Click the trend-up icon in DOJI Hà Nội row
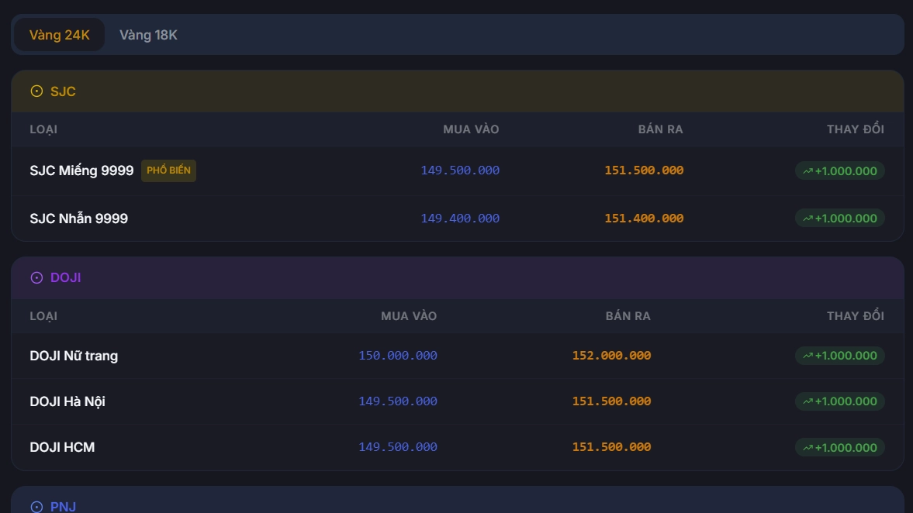 point(808,401)
